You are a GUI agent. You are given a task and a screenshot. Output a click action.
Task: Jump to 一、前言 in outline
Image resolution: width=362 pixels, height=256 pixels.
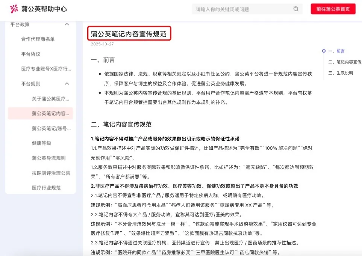point(336,51)
